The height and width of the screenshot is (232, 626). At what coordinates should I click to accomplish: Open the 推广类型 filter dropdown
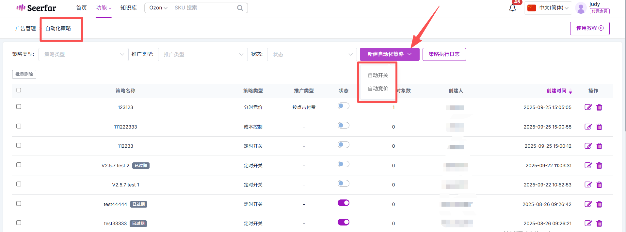coord(203,54)
